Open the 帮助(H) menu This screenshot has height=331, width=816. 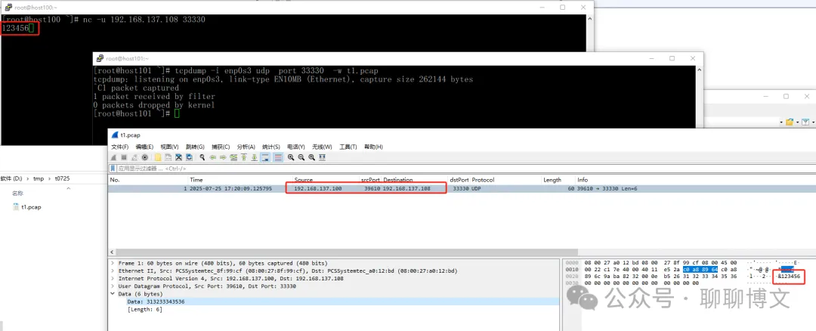click(373, 147)
